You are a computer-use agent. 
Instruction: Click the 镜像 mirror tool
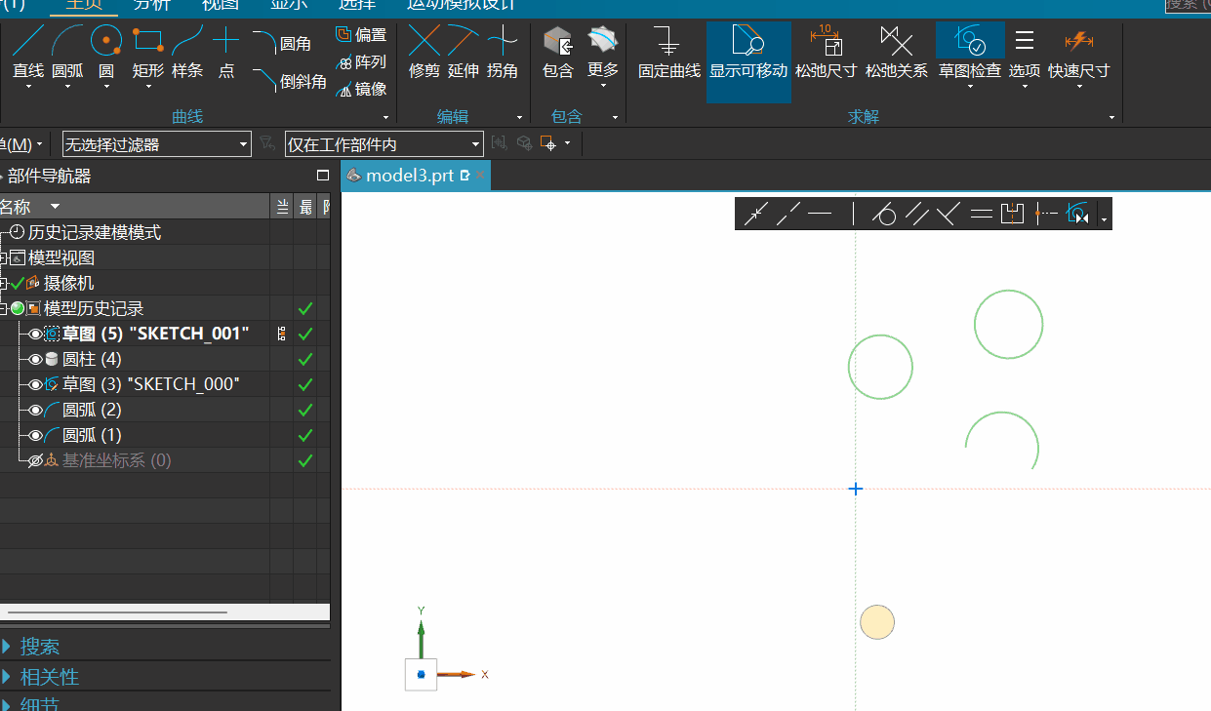coord(361,90)
